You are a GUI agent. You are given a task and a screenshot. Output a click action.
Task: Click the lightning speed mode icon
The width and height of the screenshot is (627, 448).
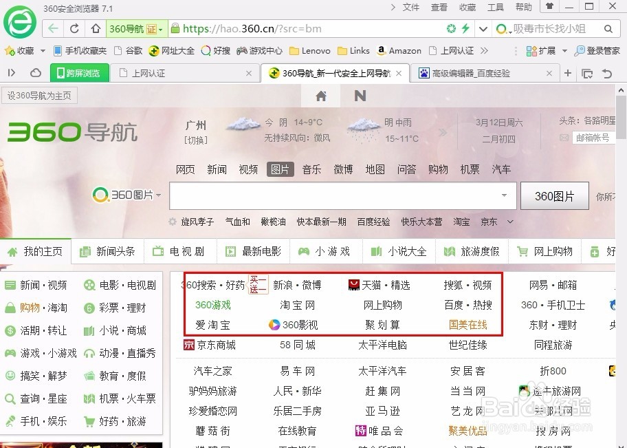[465, 28]
